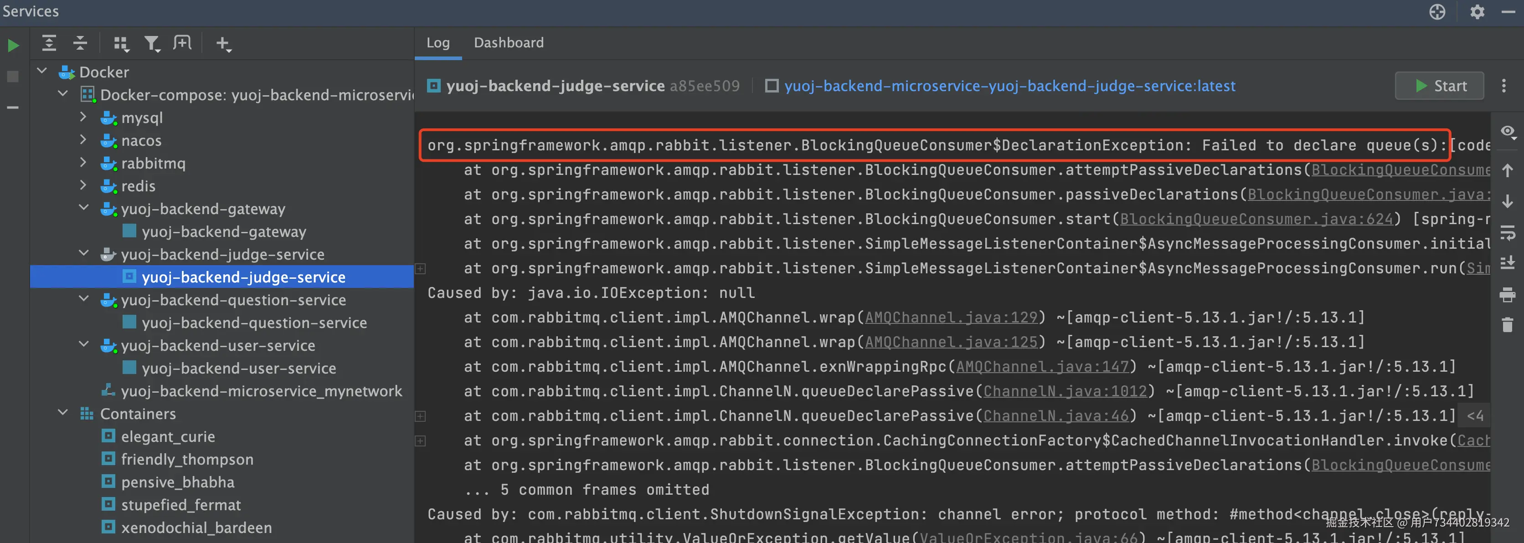The width and height of the screenshot is (1524, 543).
Task: Open the Filter services icon
Action: click(x=152, y=44)
